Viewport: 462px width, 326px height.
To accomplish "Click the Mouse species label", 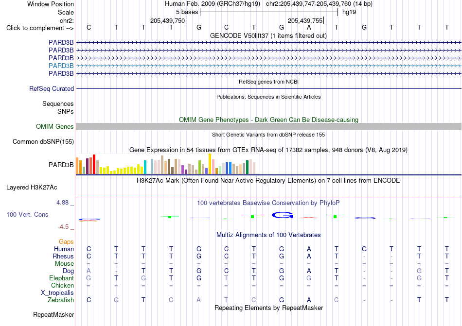I will tap(64, 264).
